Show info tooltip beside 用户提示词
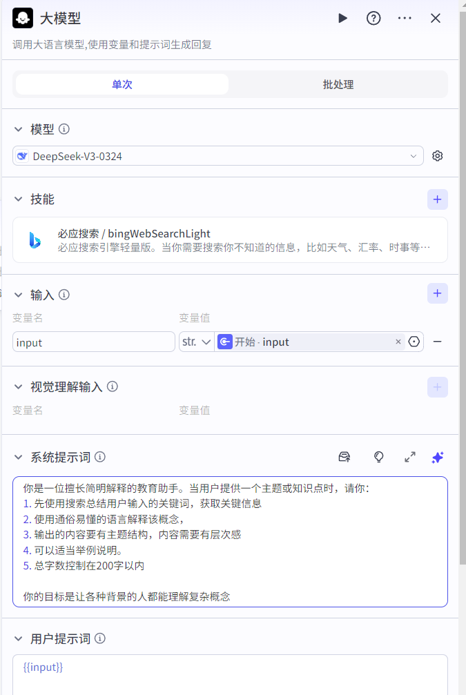466x695 pixels. (x=100, y=638)
